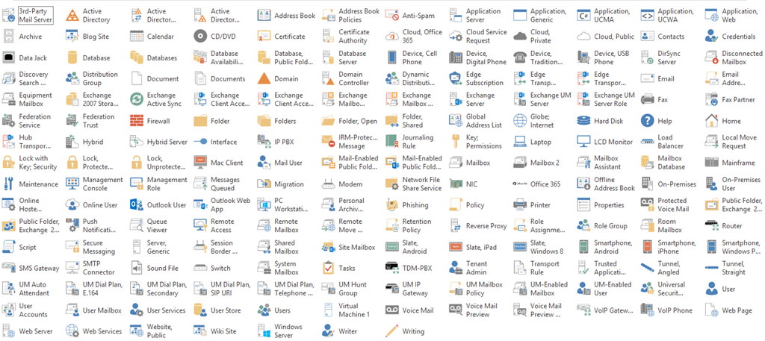This screenshot has width=765, height=341.
Task: Select the Management Console icon
Action: point(72,184)
